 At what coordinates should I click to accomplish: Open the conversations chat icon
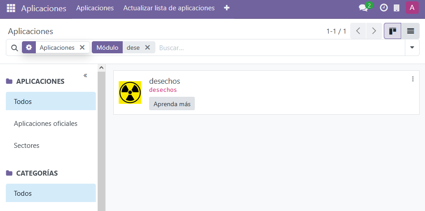pyautogui.click(x=363, y=8)
